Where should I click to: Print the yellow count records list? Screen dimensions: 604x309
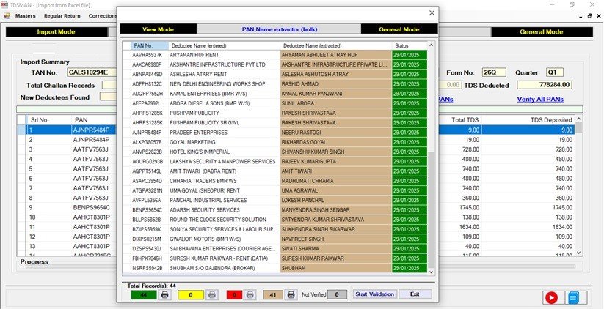pyautogui.click(x=211, y=295)
